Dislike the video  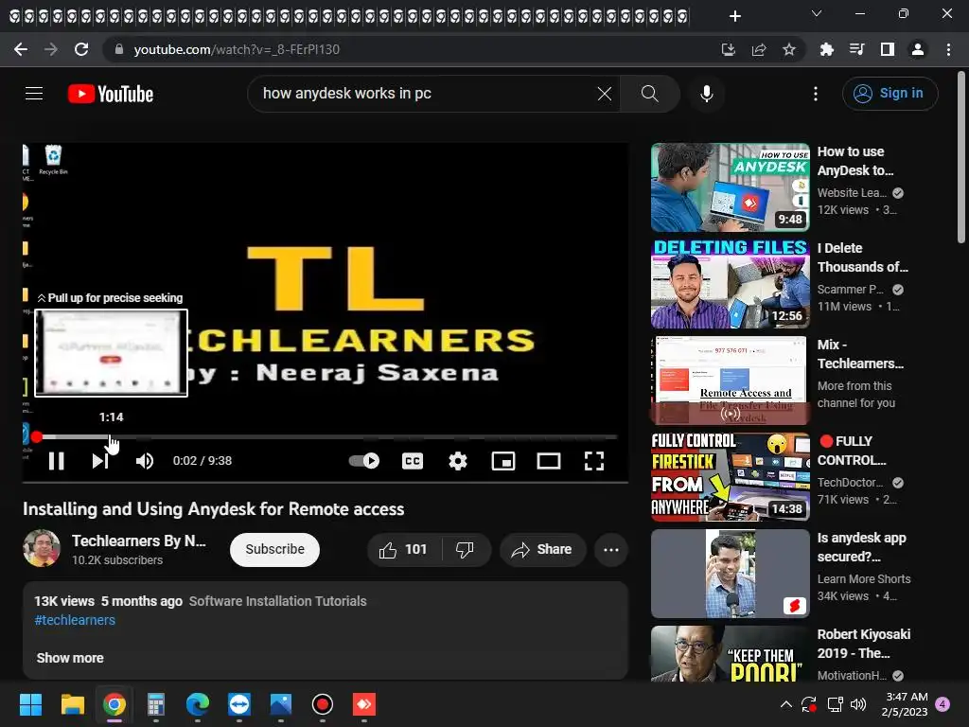(465, 549)
